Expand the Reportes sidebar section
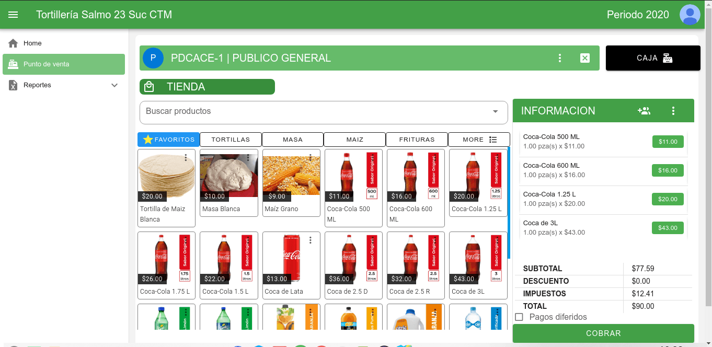Viewport: 712px width, 347px height. 64,85
